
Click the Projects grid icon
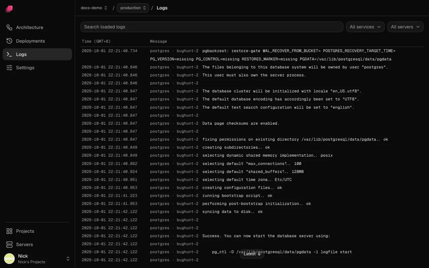(x=9, y=231)
